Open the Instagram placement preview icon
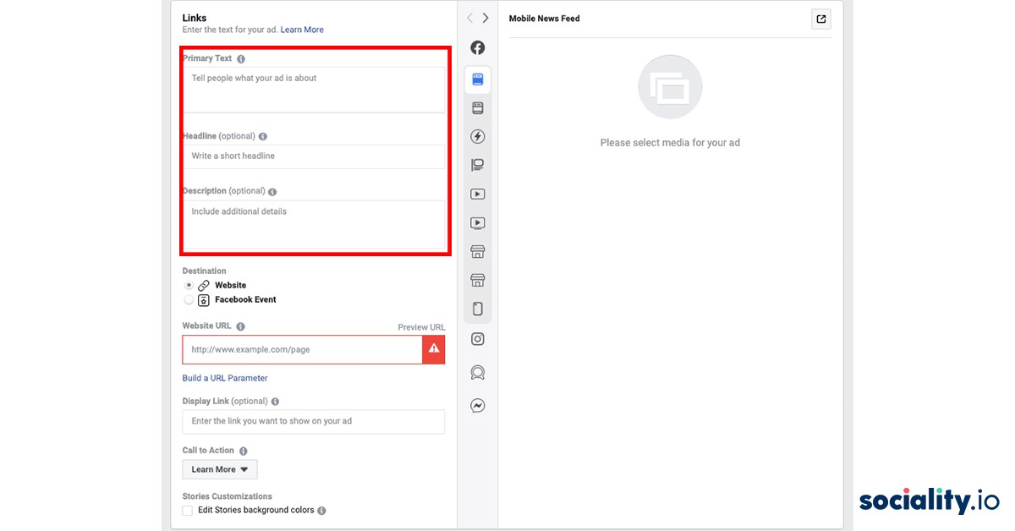The height and width of the screenshot is (531, 1015). coord(478,338)
